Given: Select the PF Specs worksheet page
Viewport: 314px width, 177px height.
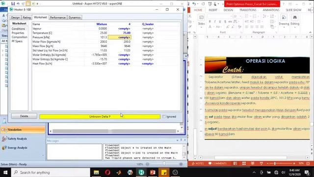Looking at the screenshot, I should (17, 41).
